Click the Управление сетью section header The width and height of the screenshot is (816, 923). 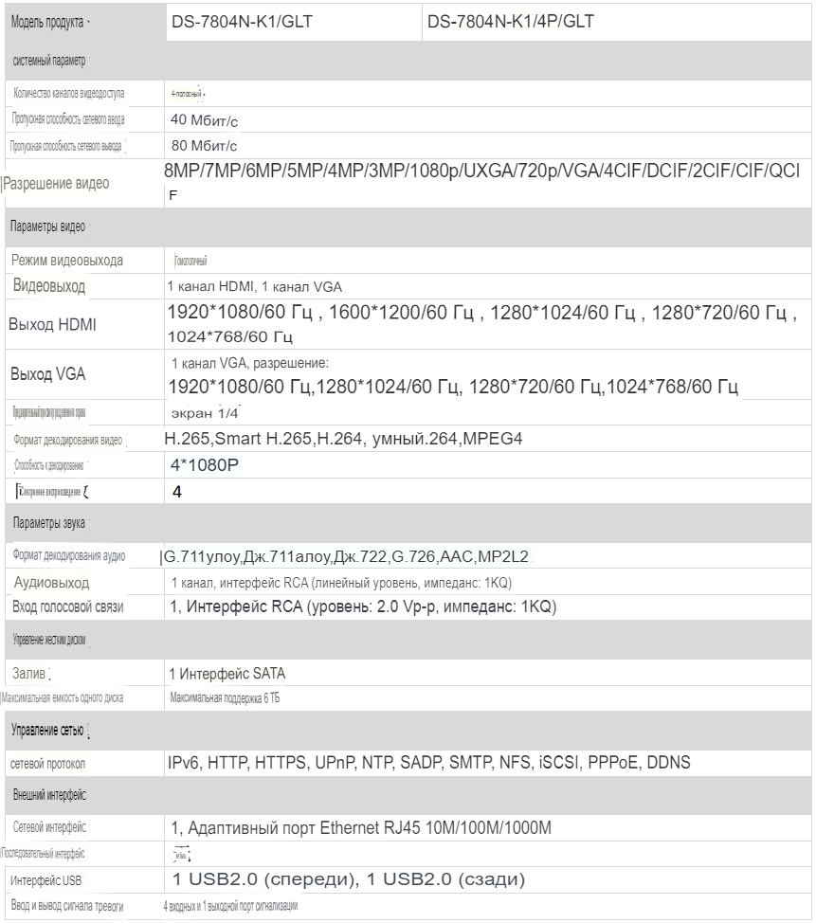point(47,730)
